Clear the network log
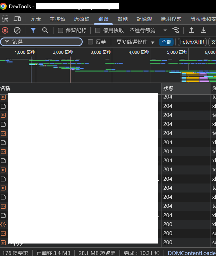 tap(17, 30)
